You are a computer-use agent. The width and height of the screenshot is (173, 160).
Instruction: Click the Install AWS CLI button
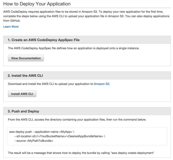[x=22, y=94]
